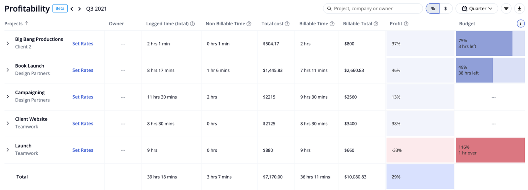Click the export download icon
This screenshot has width=528, height=190.
click(x=520, y=8)
